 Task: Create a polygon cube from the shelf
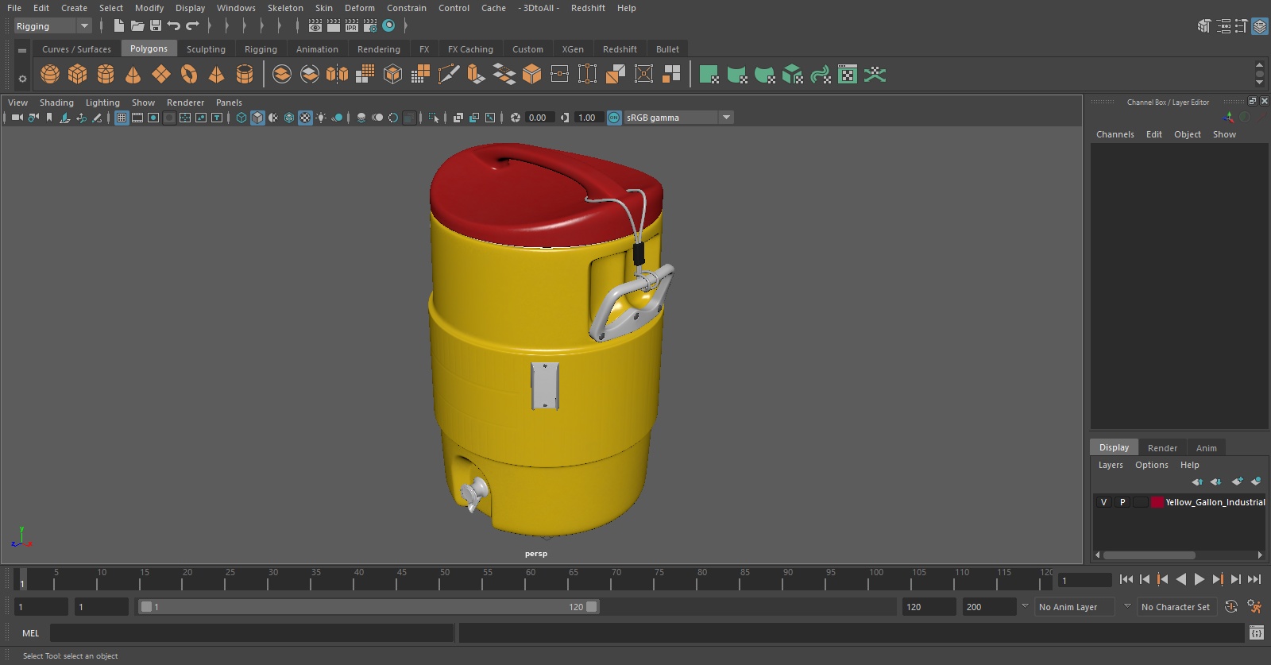click(x=78, y=75)
